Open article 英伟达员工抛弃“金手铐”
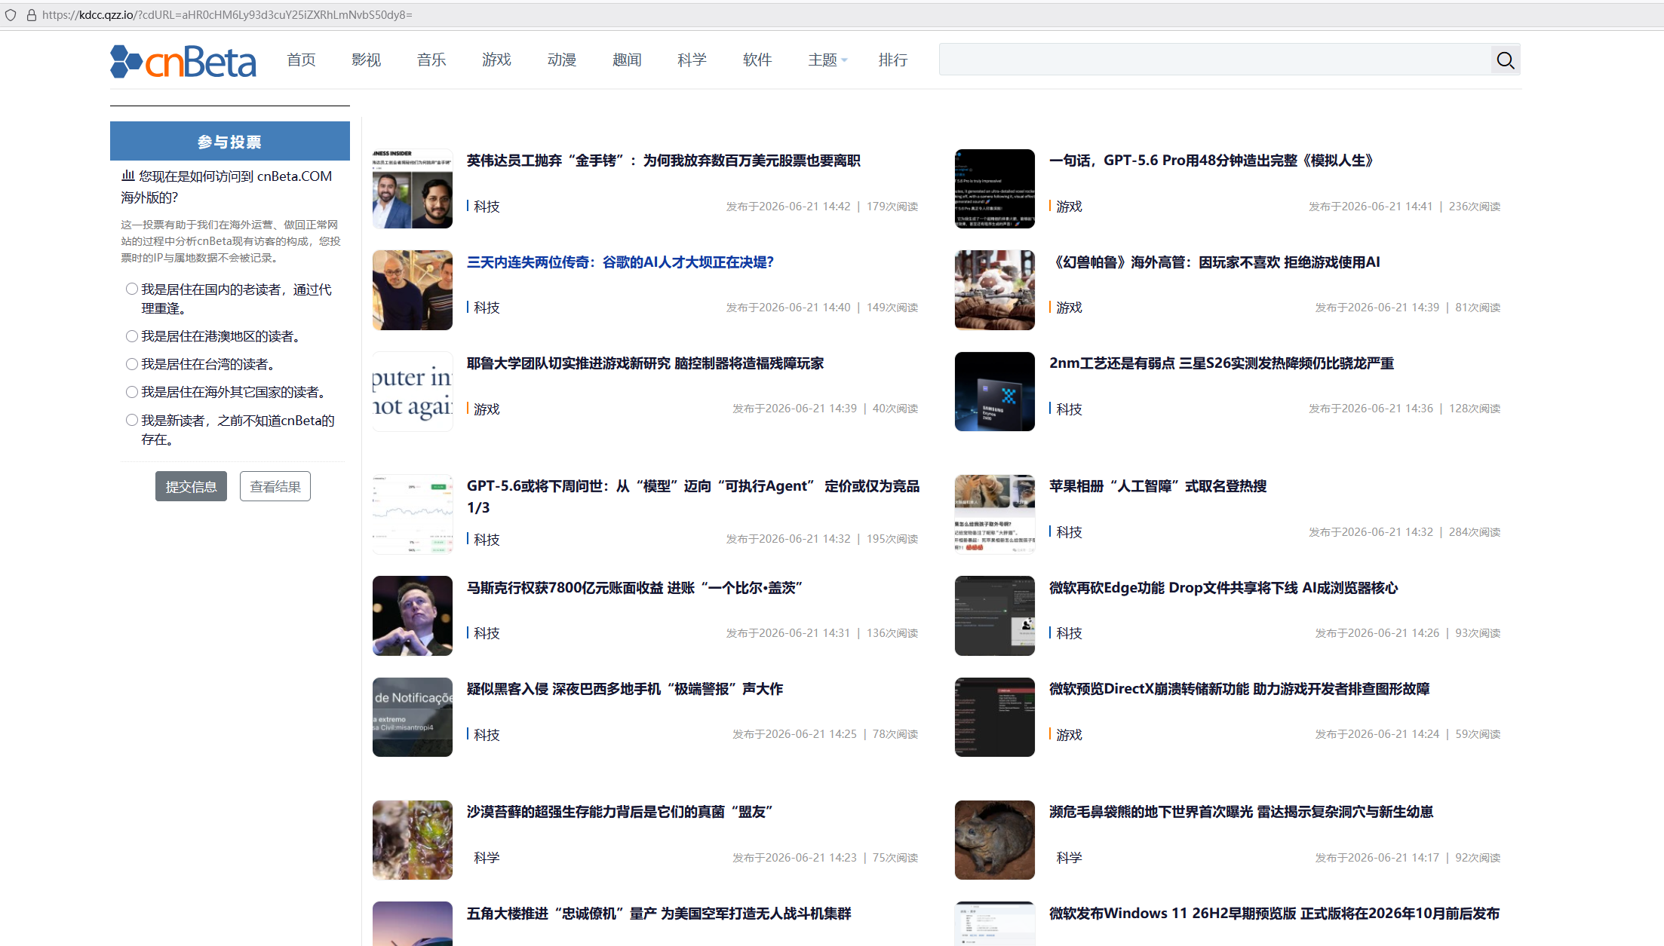 (x=664, y=161)
